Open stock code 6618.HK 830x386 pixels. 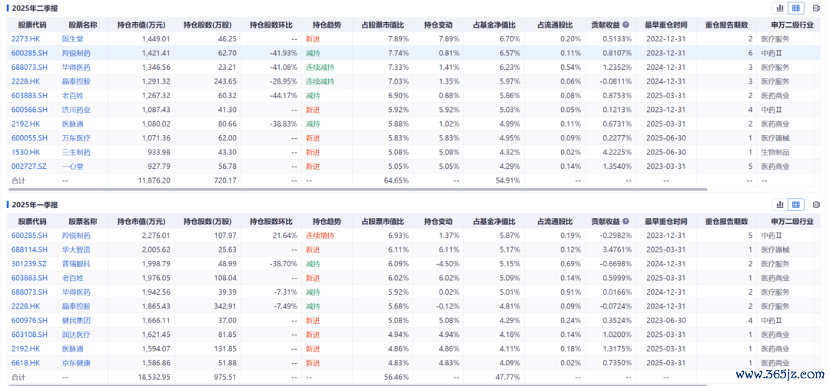25,363
